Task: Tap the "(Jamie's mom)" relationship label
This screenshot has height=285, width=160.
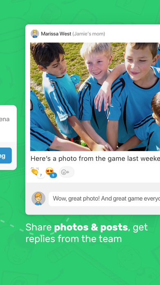Action: point(89,34)
